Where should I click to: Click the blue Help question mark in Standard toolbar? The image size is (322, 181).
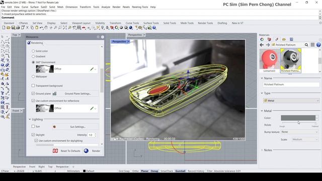coord(154,28)
